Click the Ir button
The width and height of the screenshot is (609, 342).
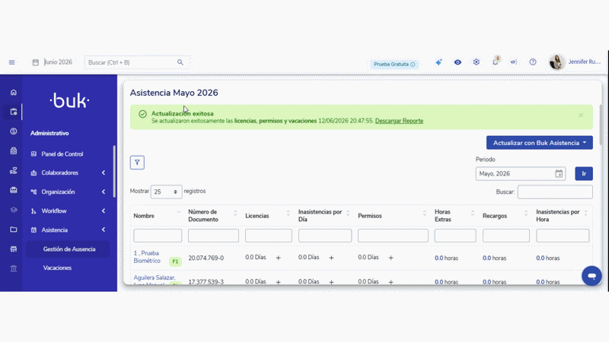coord(584,174)
